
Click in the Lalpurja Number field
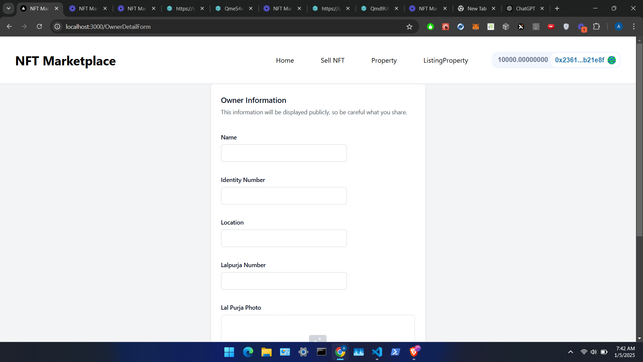[284, 281]
